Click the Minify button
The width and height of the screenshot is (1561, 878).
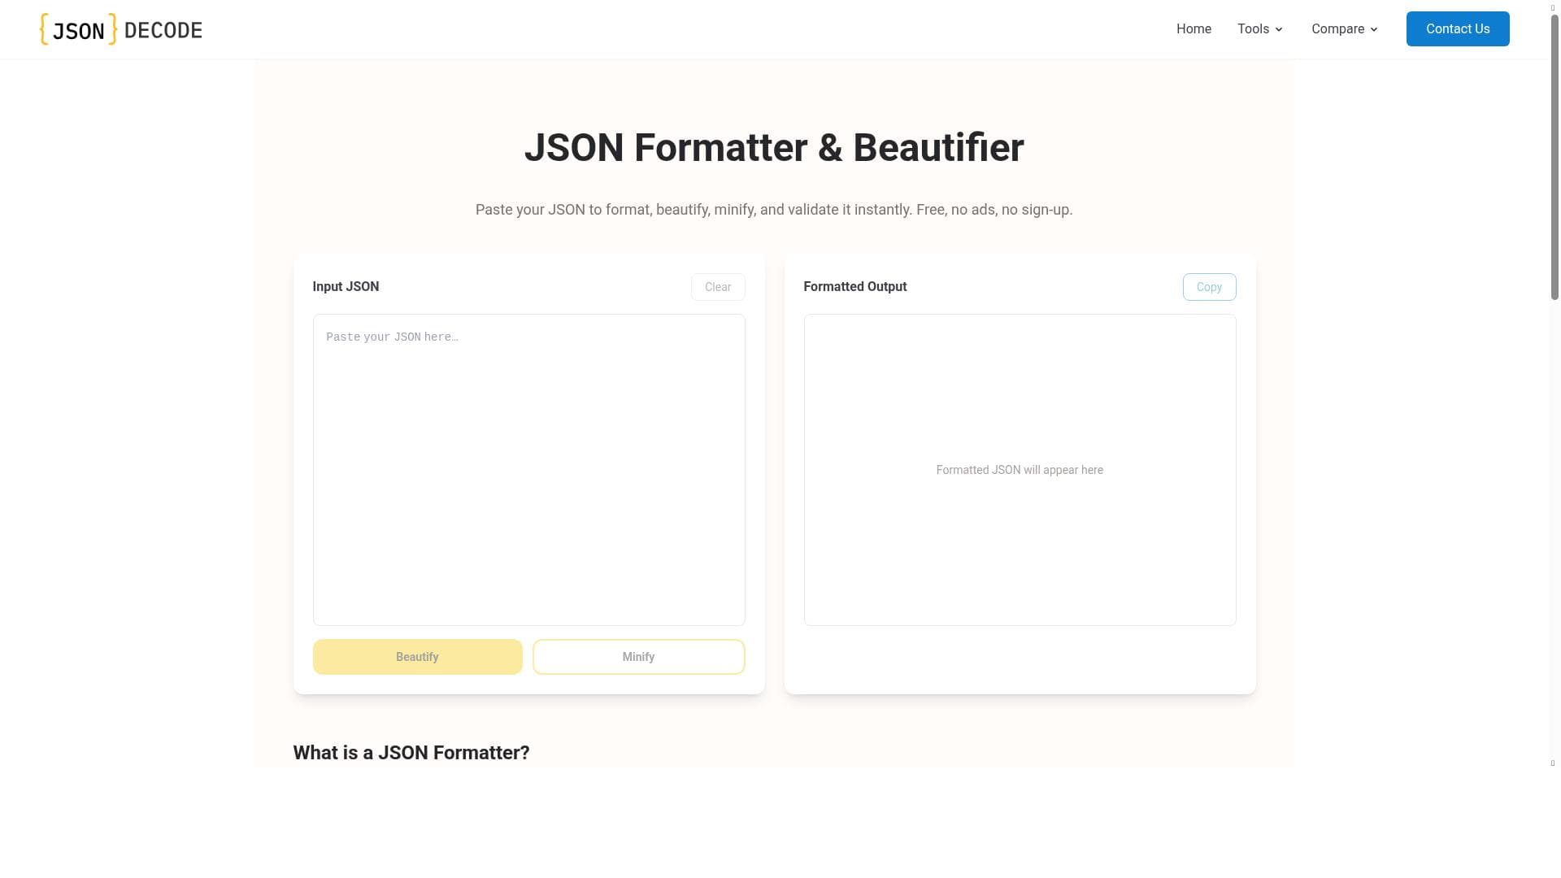638,657
